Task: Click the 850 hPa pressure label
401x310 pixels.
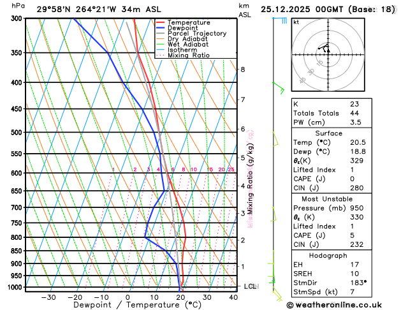Action: (18, 251)
